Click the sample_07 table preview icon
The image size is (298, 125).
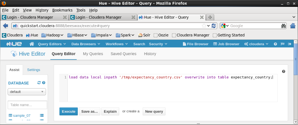tap(42, 115)
